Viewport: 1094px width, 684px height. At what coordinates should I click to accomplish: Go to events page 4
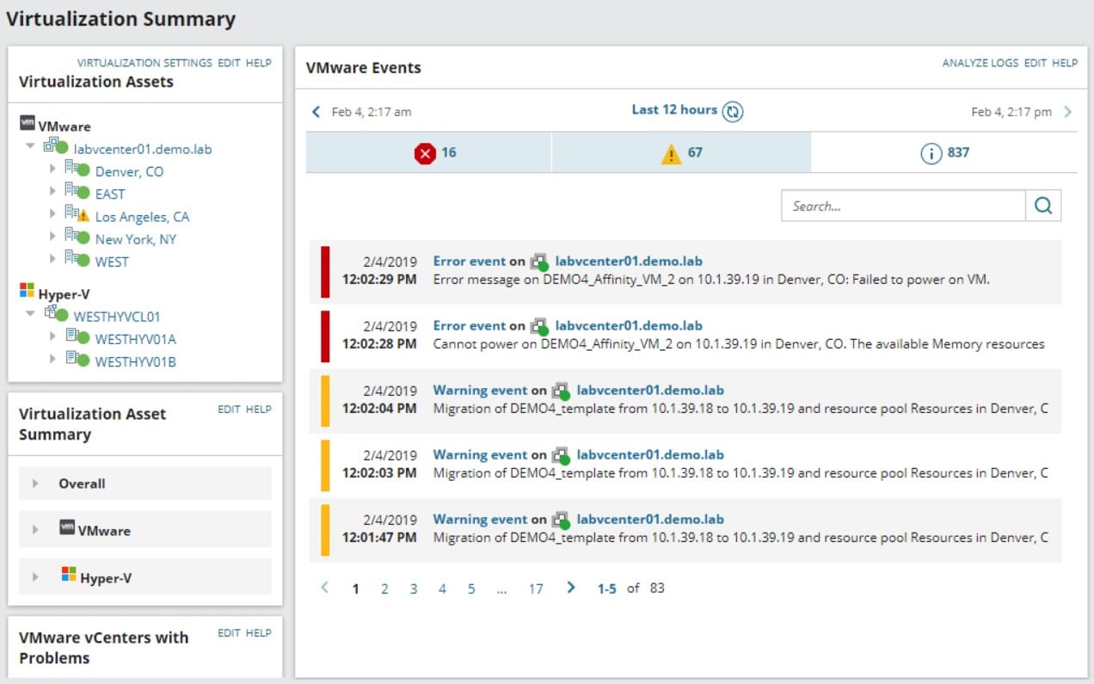click(x=442, y=589)
